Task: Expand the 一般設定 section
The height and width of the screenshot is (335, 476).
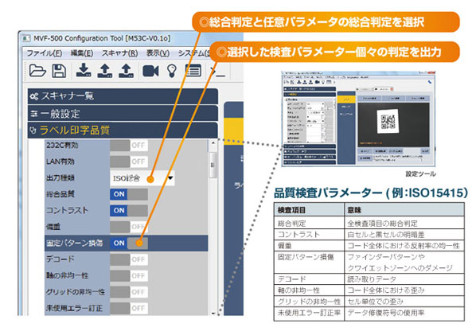Action: (x=123, y=114)
